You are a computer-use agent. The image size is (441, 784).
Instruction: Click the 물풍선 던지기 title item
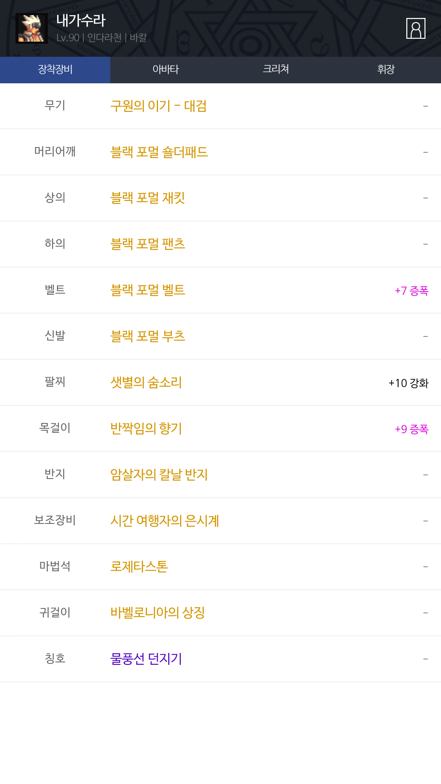pyautogui.click(x=146, y=659)
